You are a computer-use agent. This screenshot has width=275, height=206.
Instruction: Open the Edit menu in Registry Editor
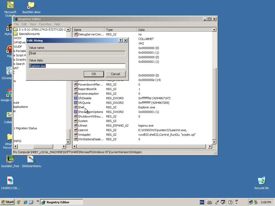pyautogui.click(x=24, y=24)
